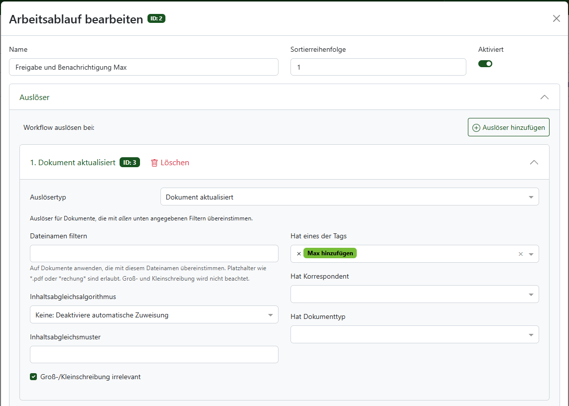This screenshot has height=406, width=569.
Task: Click the Inhaltsabgleichsmuster input field
Action: tap(154, 354)
